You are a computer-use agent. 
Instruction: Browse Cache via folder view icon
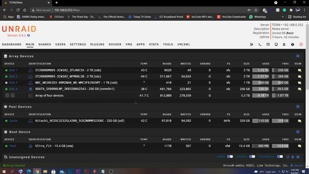[299, 121]
